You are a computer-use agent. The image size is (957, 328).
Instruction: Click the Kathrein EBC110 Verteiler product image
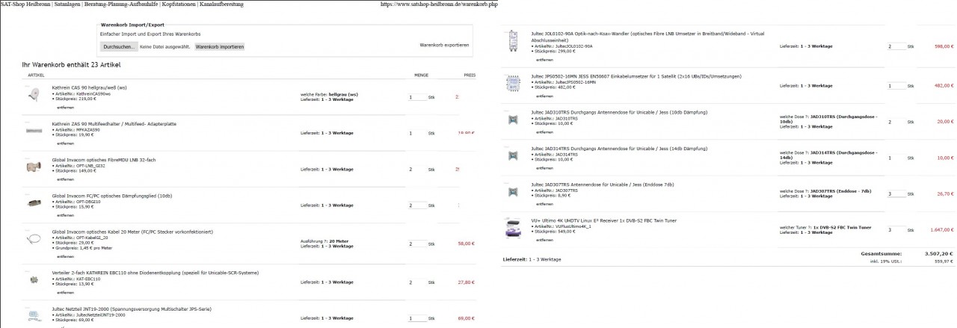tap(34, 279)
